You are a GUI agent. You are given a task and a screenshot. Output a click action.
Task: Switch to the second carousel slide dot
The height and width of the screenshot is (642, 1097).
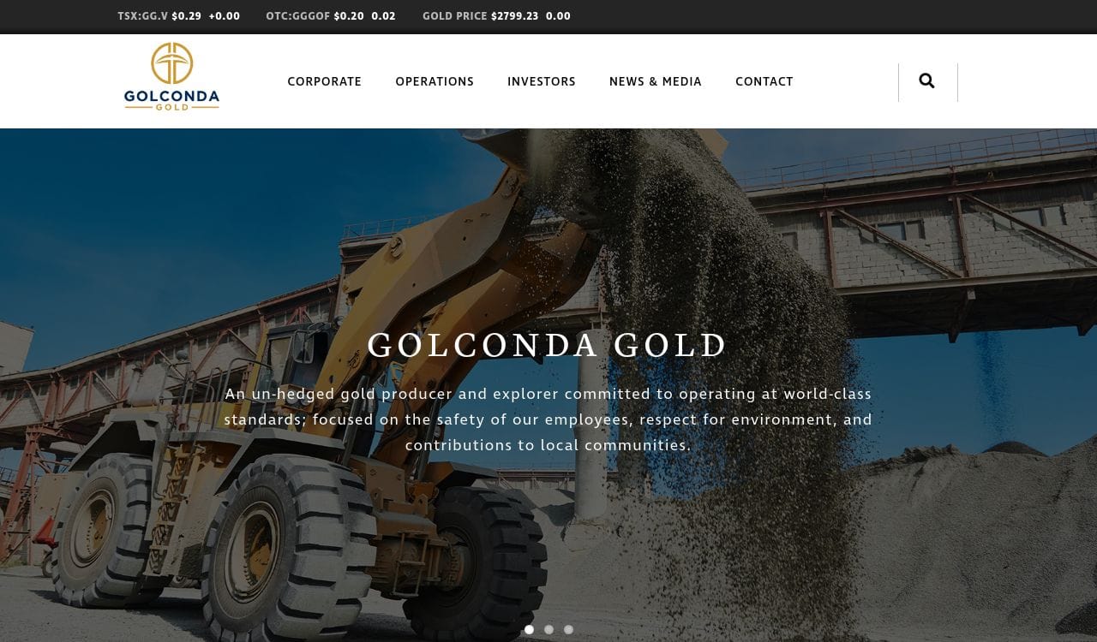[548, 630]
